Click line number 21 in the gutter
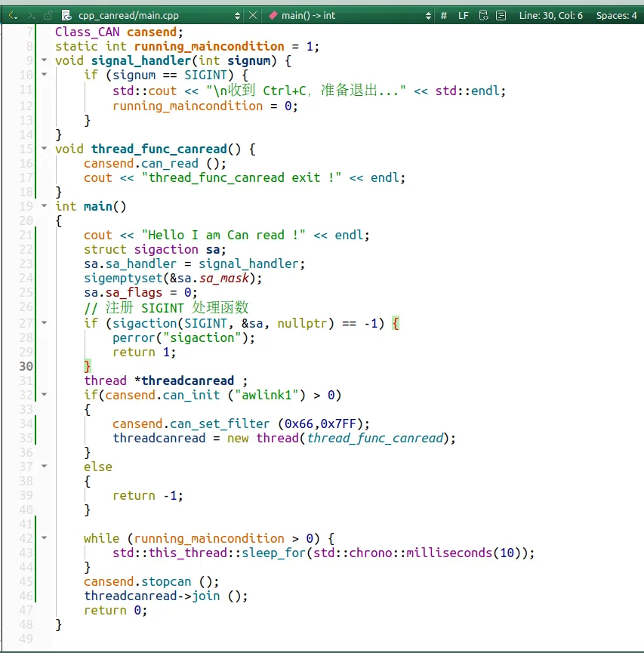This screenshot has height=653, width=644. 26,235
